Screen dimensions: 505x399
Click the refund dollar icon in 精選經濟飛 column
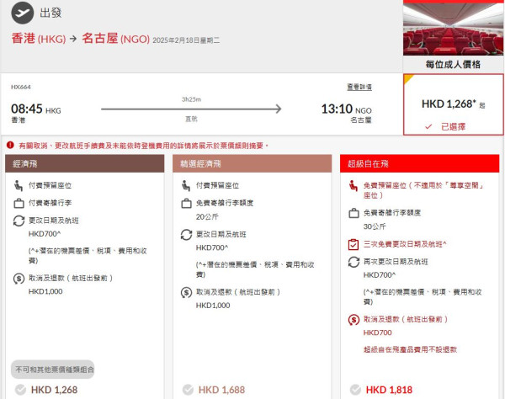coord(187,292)
